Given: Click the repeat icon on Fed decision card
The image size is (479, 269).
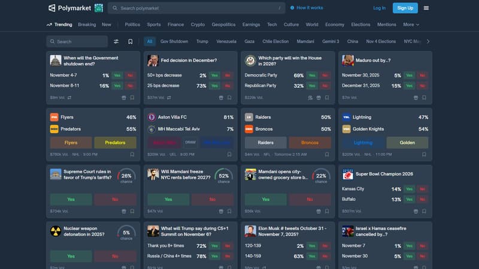Looking at the screenshot, I should (x=169, y=97).
